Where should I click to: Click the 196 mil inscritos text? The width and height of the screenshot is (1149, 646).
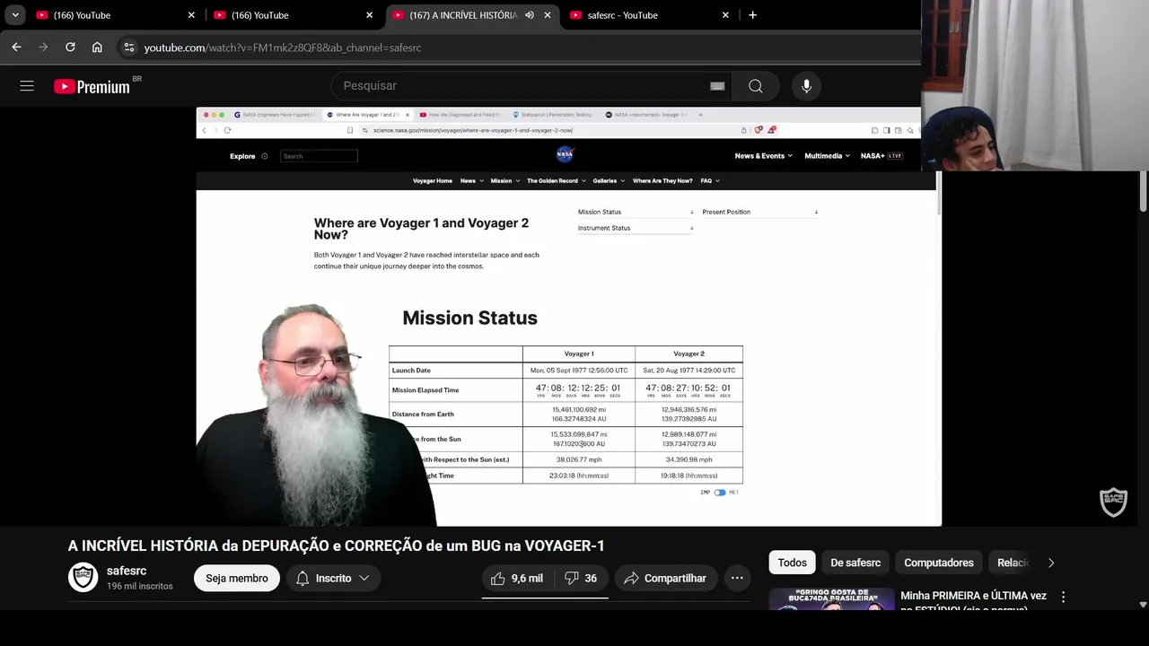pos(140,586)
